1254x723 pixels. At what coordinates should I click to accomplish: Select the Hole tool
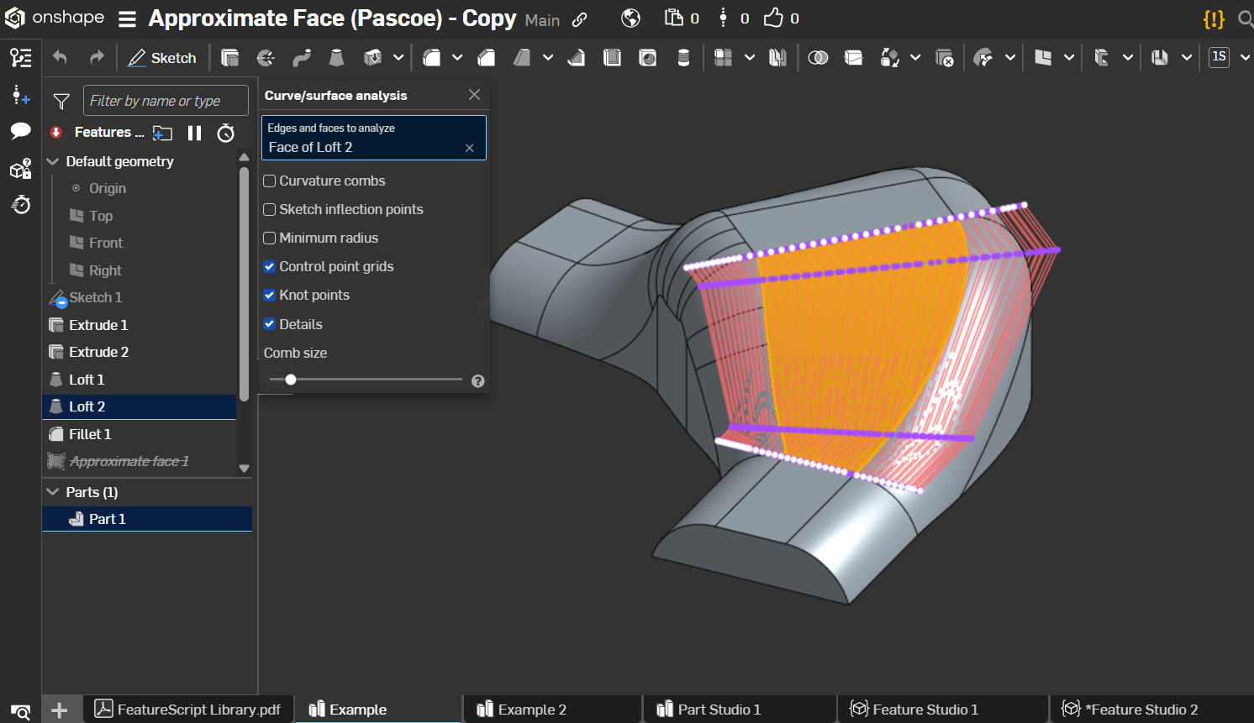[x=648, y=57]
